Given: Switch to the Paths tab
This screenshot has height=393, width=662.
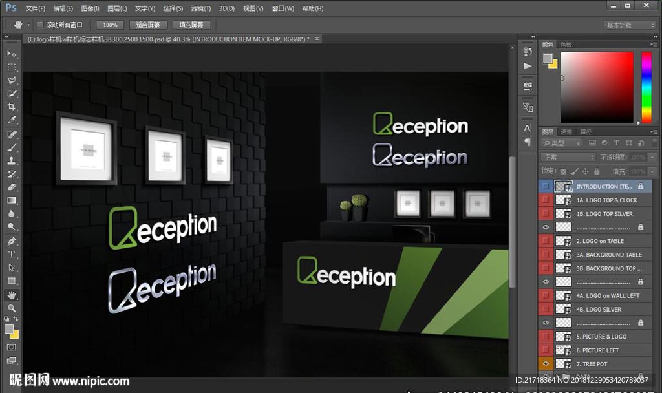Looking at the screenshot, I should (586, 132).
